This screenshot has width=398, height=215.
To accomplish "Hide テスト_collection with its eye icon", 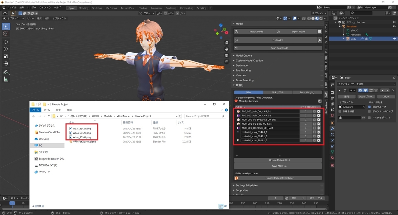I will point(394,22).
